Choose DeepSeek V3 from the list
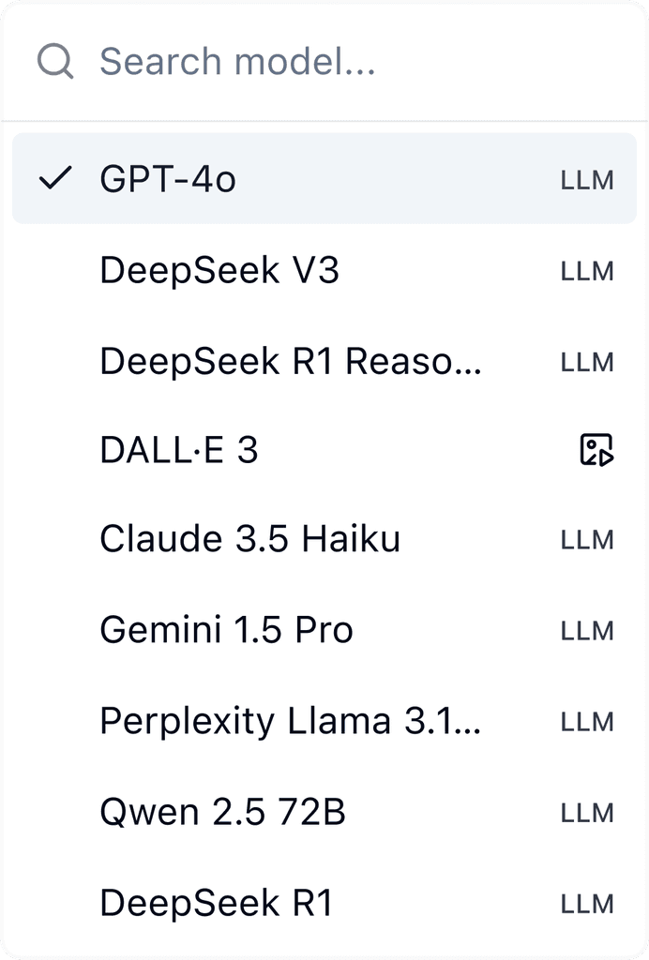This screenshot has height=960, width=649. pos(324,269)
